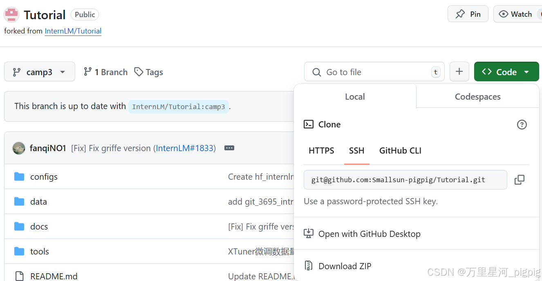Click the plus add file button
The height and width of the screenshot is (281, 542).
pyautogui.click(x=459, y=71)
